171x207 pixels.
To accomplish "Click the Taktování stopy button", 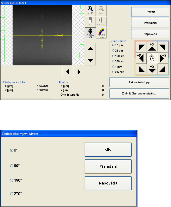I will [139, 82].
